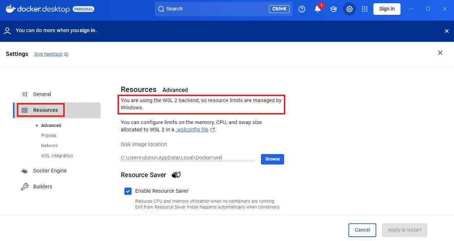
Task: Click the user profile icon in banner
Action: click(7, 31)
